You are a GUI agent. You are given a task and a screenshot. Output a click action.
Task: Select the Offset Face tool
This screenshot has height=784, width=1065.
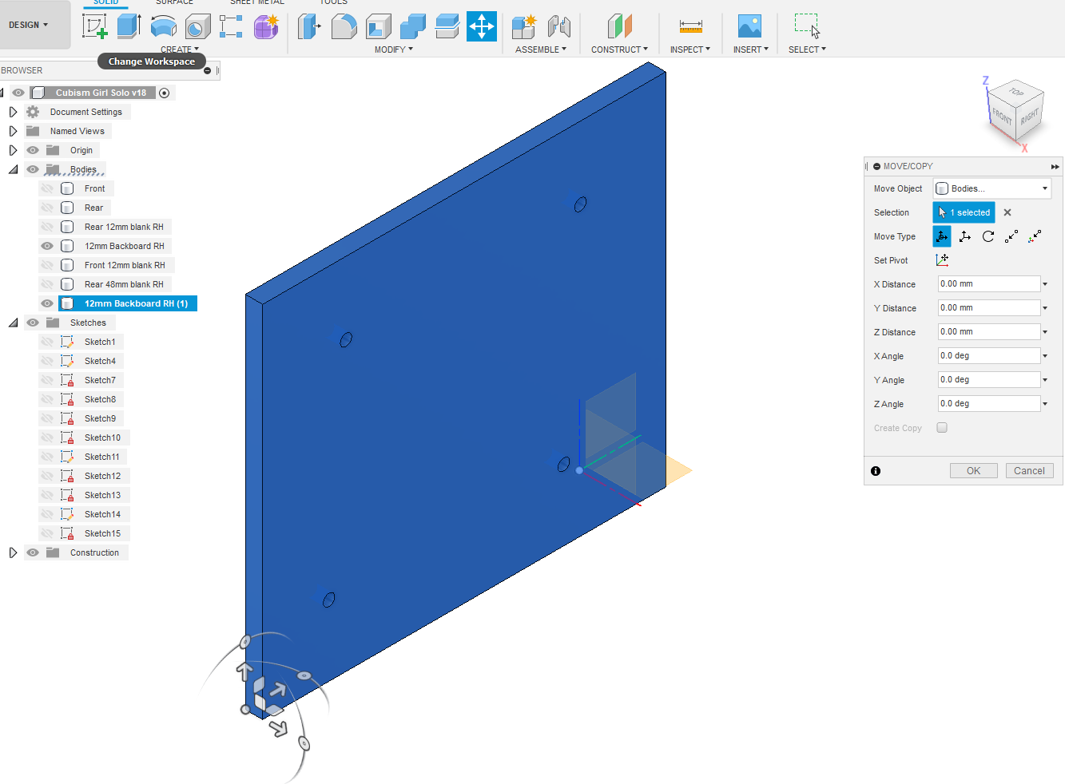(x=447, y=26)
